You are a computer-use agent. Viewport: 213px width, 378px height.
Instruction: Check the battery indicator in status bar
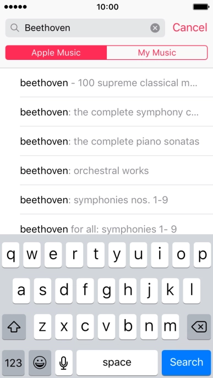(x=201, y=7)
